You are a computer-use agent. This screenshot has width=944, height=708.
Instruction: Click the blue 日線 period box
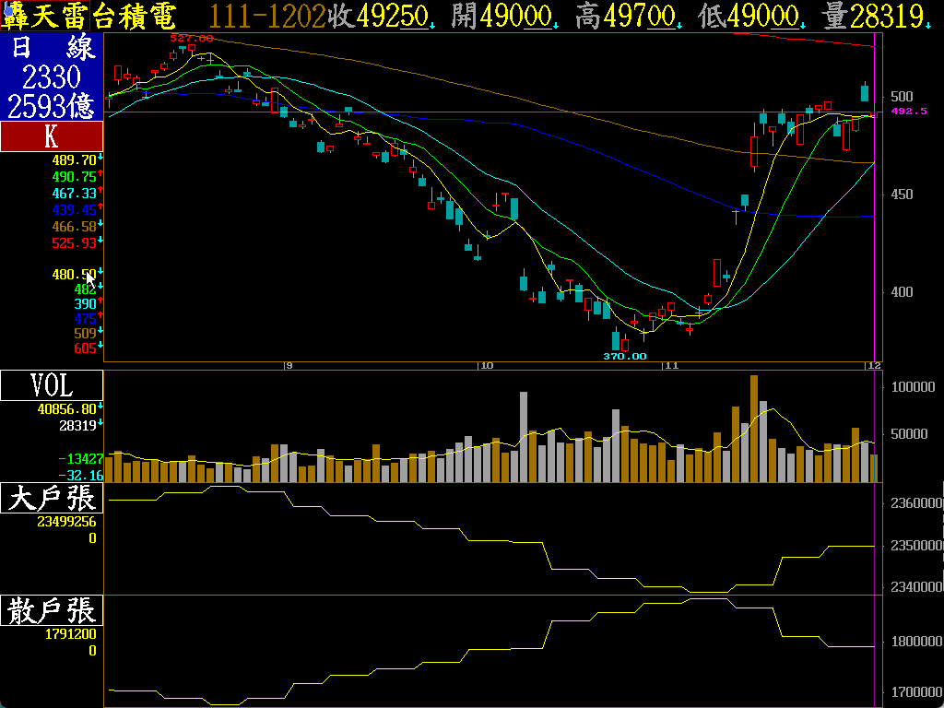pos(51,77)
